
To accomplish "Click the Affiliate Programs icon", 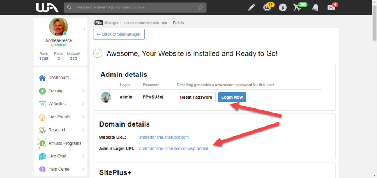I will click(42, 143).
